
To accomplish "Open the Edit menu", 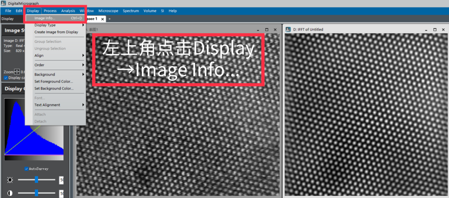I will tap(19, 11).
